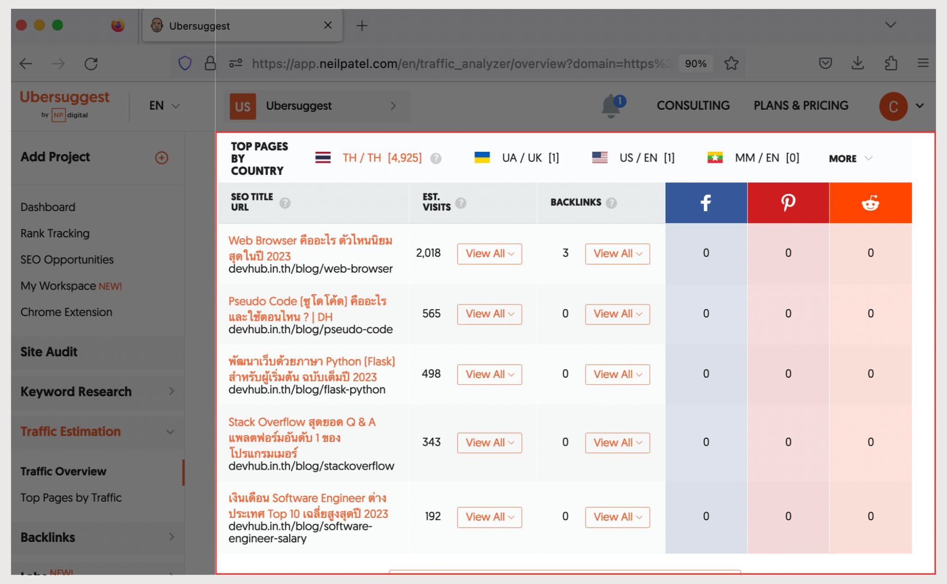The height and width of the screenshot is (584, 947).
Task: Open a new tab with plus icon
Action: click(362, 25)
